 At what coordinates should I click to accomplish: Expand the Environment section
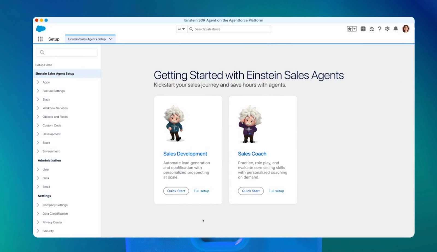click(x=38, y=151)
